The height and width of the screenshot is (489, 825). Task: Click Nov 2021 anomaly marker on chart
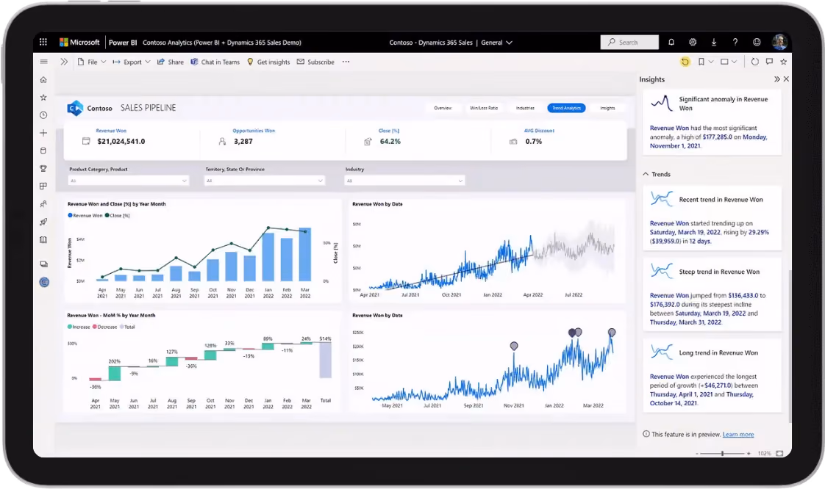[x=514, y=346]
